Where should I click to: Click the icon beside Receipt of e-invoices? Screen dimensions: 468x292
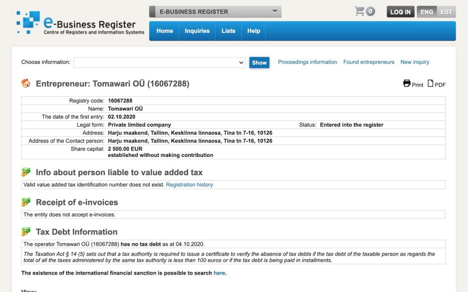(26, 202)
